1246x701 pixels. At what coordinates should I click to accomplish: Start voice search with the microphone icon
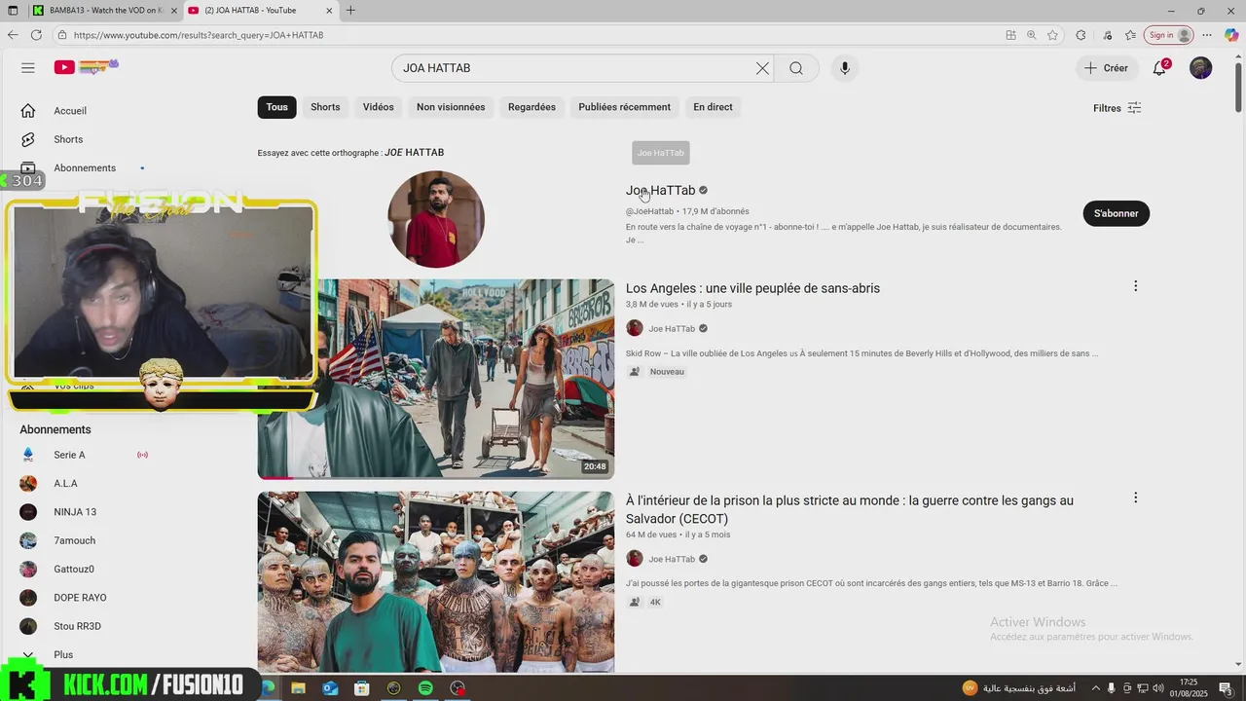coord(845,68)
